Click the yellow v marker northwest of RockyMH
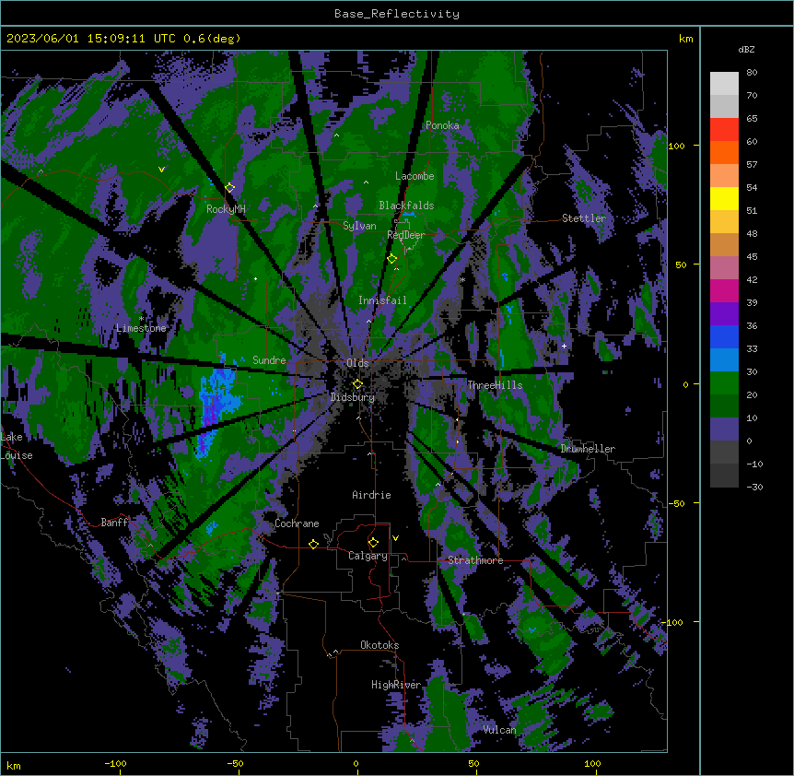794x776 pixels. point(161,170)
